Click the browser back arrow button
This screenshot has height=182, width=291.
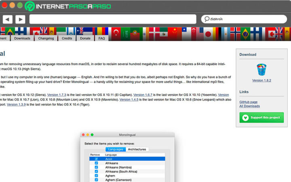7,19
